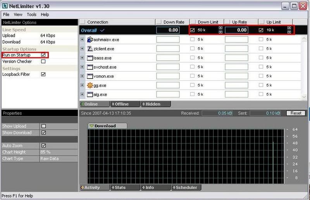Switch to Stats tab
Screen dimensions: 310x200
click(125, 187)
